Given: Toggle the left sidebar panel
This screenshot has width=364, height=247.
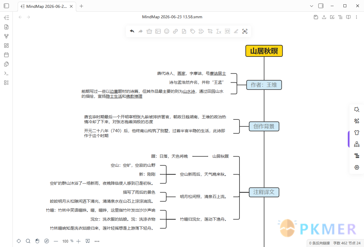Looking at the screenshot, I should click(6, 6).
